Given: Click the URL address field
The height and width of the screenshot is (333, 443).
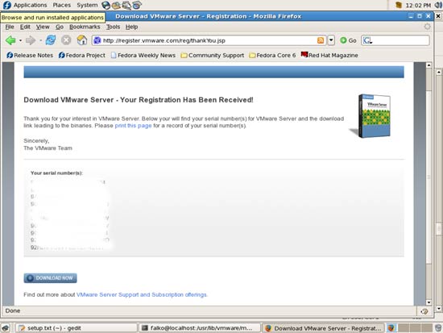Looking at the screenshot, I should point(209,40).
